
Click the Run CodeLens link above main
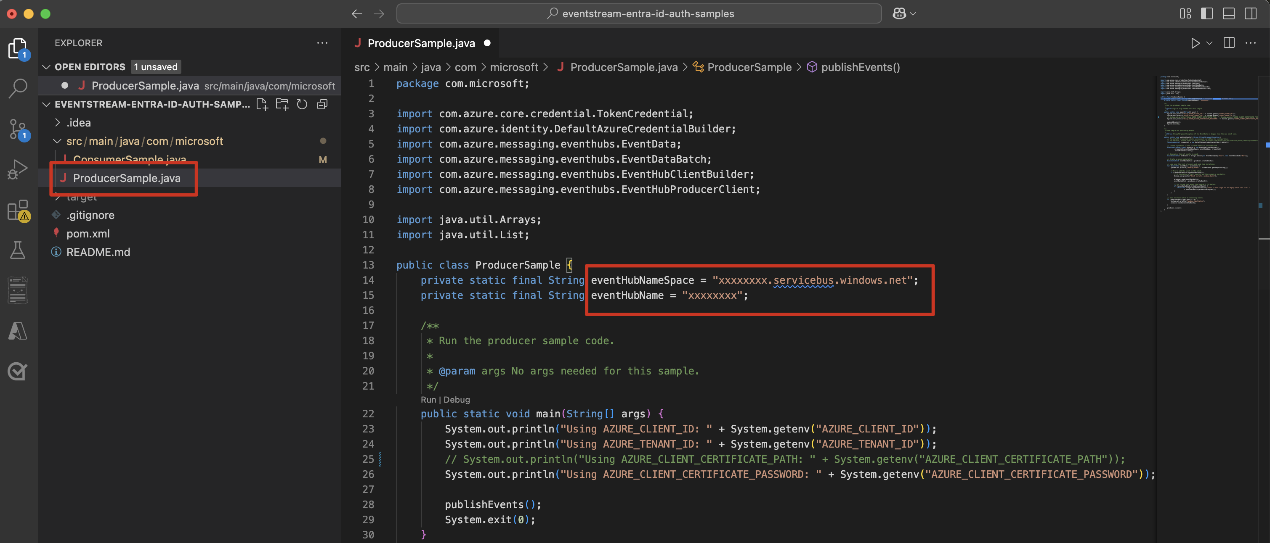(428, 400)
